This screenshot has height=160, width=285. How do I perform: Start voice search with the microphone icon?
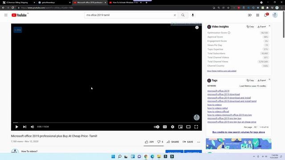coord(193,15)
